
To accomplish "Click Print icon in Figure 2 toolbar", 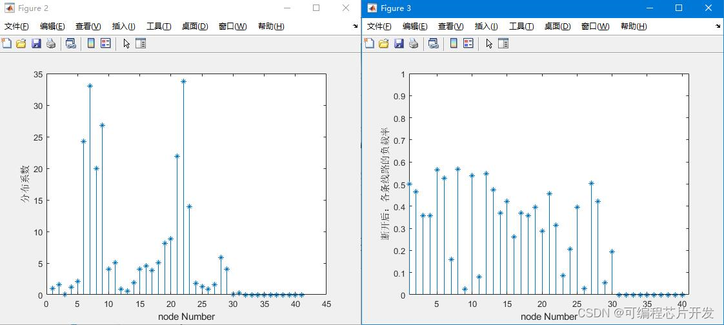I will 51,43.
